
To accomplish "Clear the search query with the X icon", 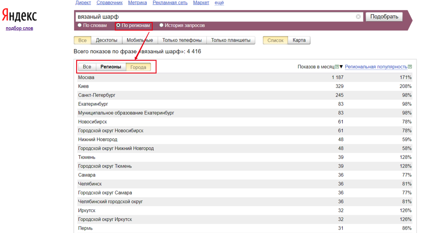I will [358, 17].
